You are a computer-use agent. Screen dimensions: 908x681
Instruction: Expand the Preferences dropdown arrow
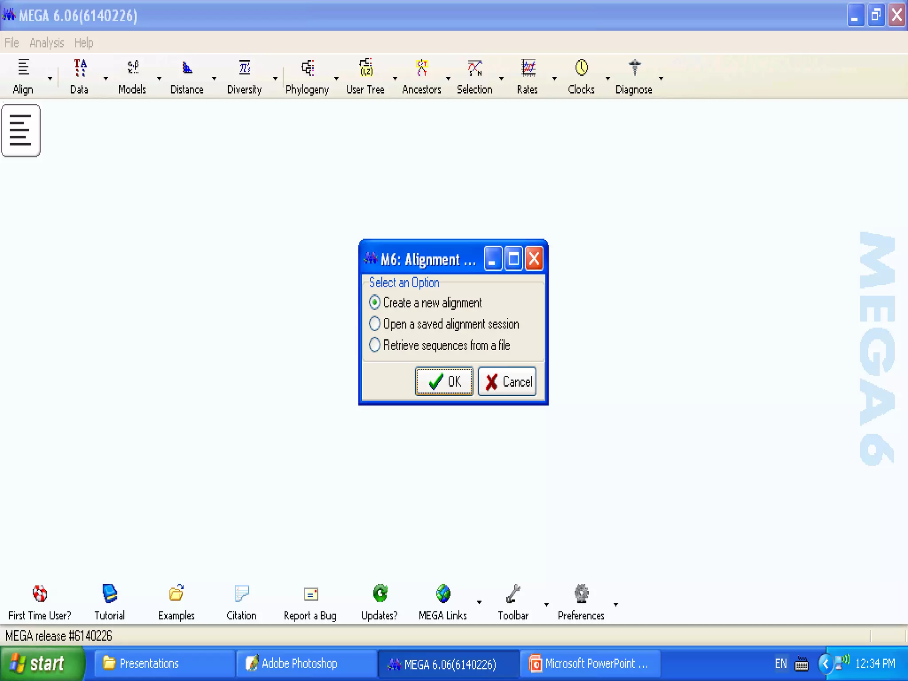616,604
